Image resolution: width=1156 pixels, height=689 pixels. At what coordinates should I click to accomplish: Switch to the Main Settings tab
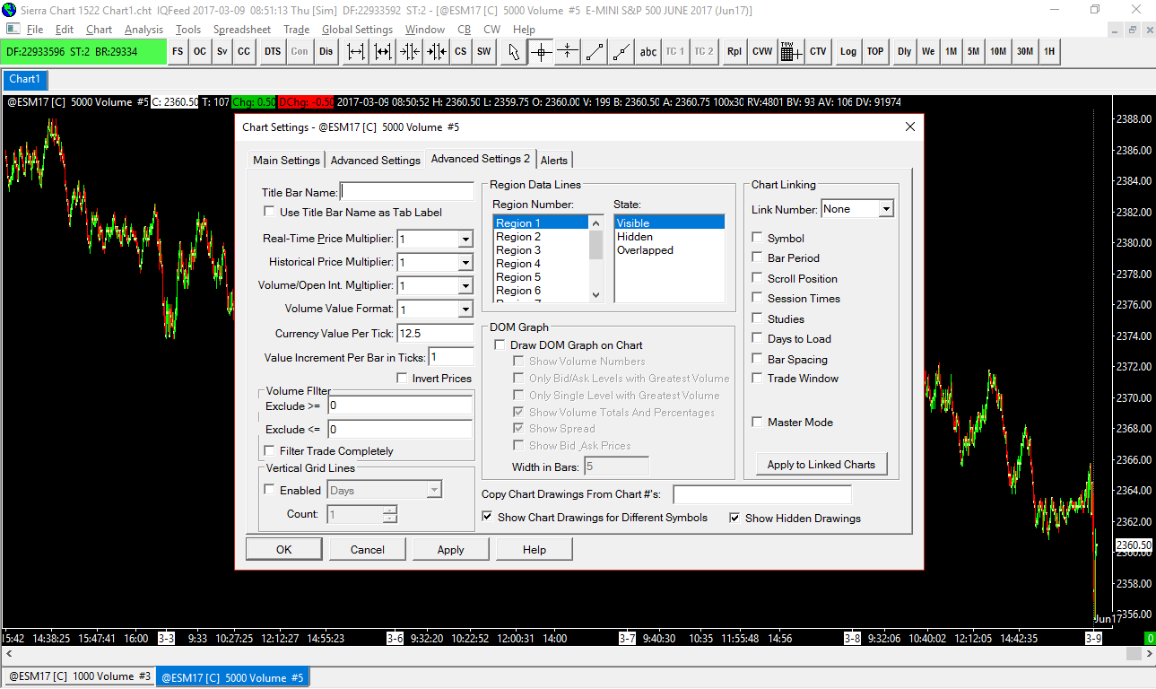pyautogui.click(x=286, y=161)
